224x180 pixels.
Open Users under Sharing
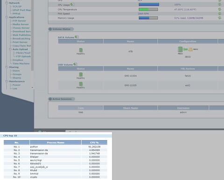(16, 71)
